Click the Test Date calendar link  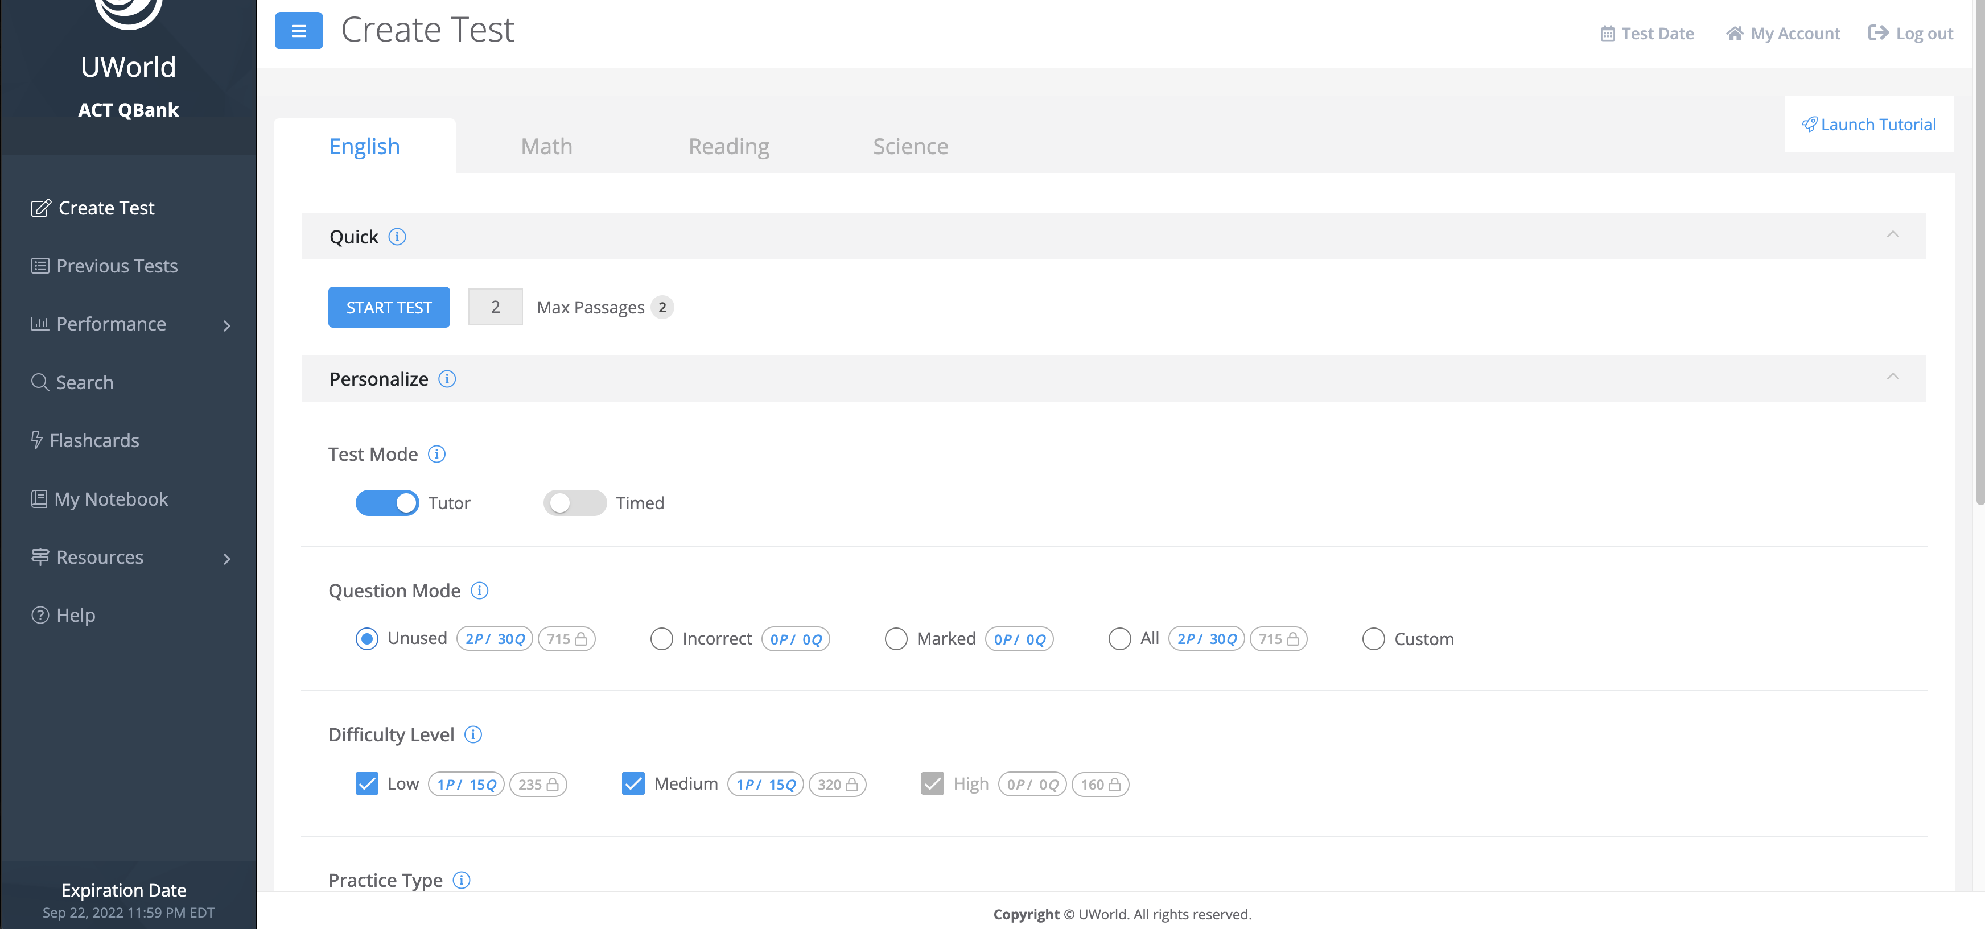(1647, 33)
